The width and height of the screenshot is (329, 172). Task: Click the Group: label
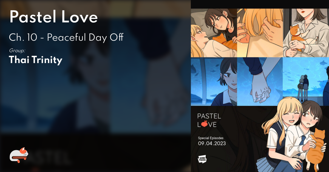(17, 51)
